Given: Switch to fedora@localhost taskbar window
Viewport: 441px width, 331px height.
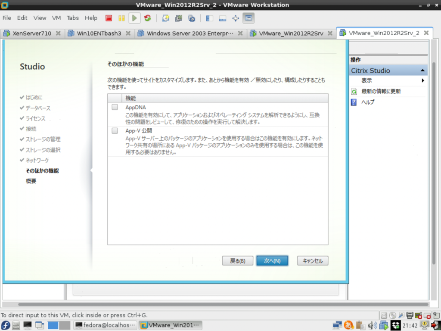Looking at the screenshot, I should click(x=106, y=325).
